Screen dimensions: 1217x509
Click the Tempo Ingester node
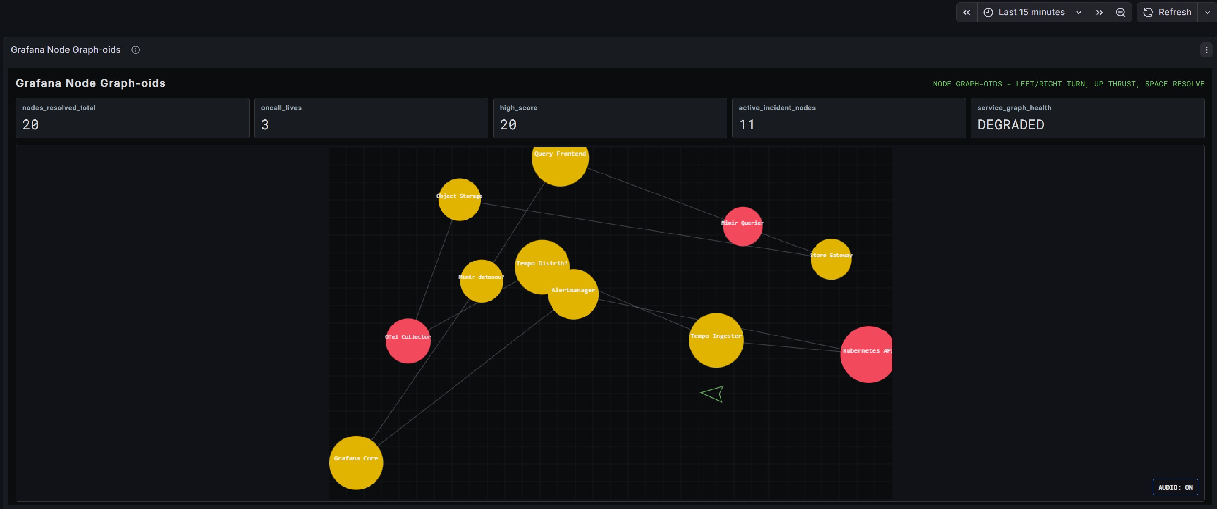(716, 340)
